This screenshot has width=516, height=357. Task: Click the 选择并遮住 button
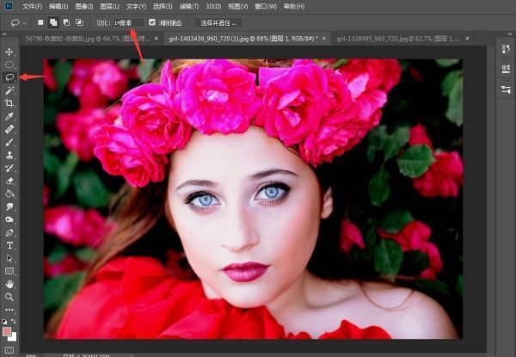coord(218,22)
